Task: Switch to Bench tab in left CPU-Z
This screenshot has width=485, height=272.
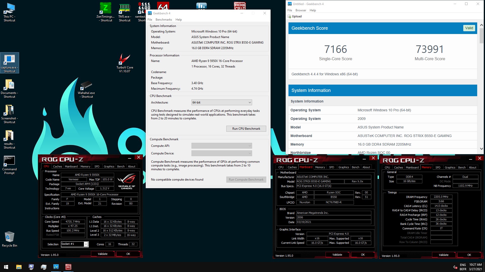Action: 121,166
